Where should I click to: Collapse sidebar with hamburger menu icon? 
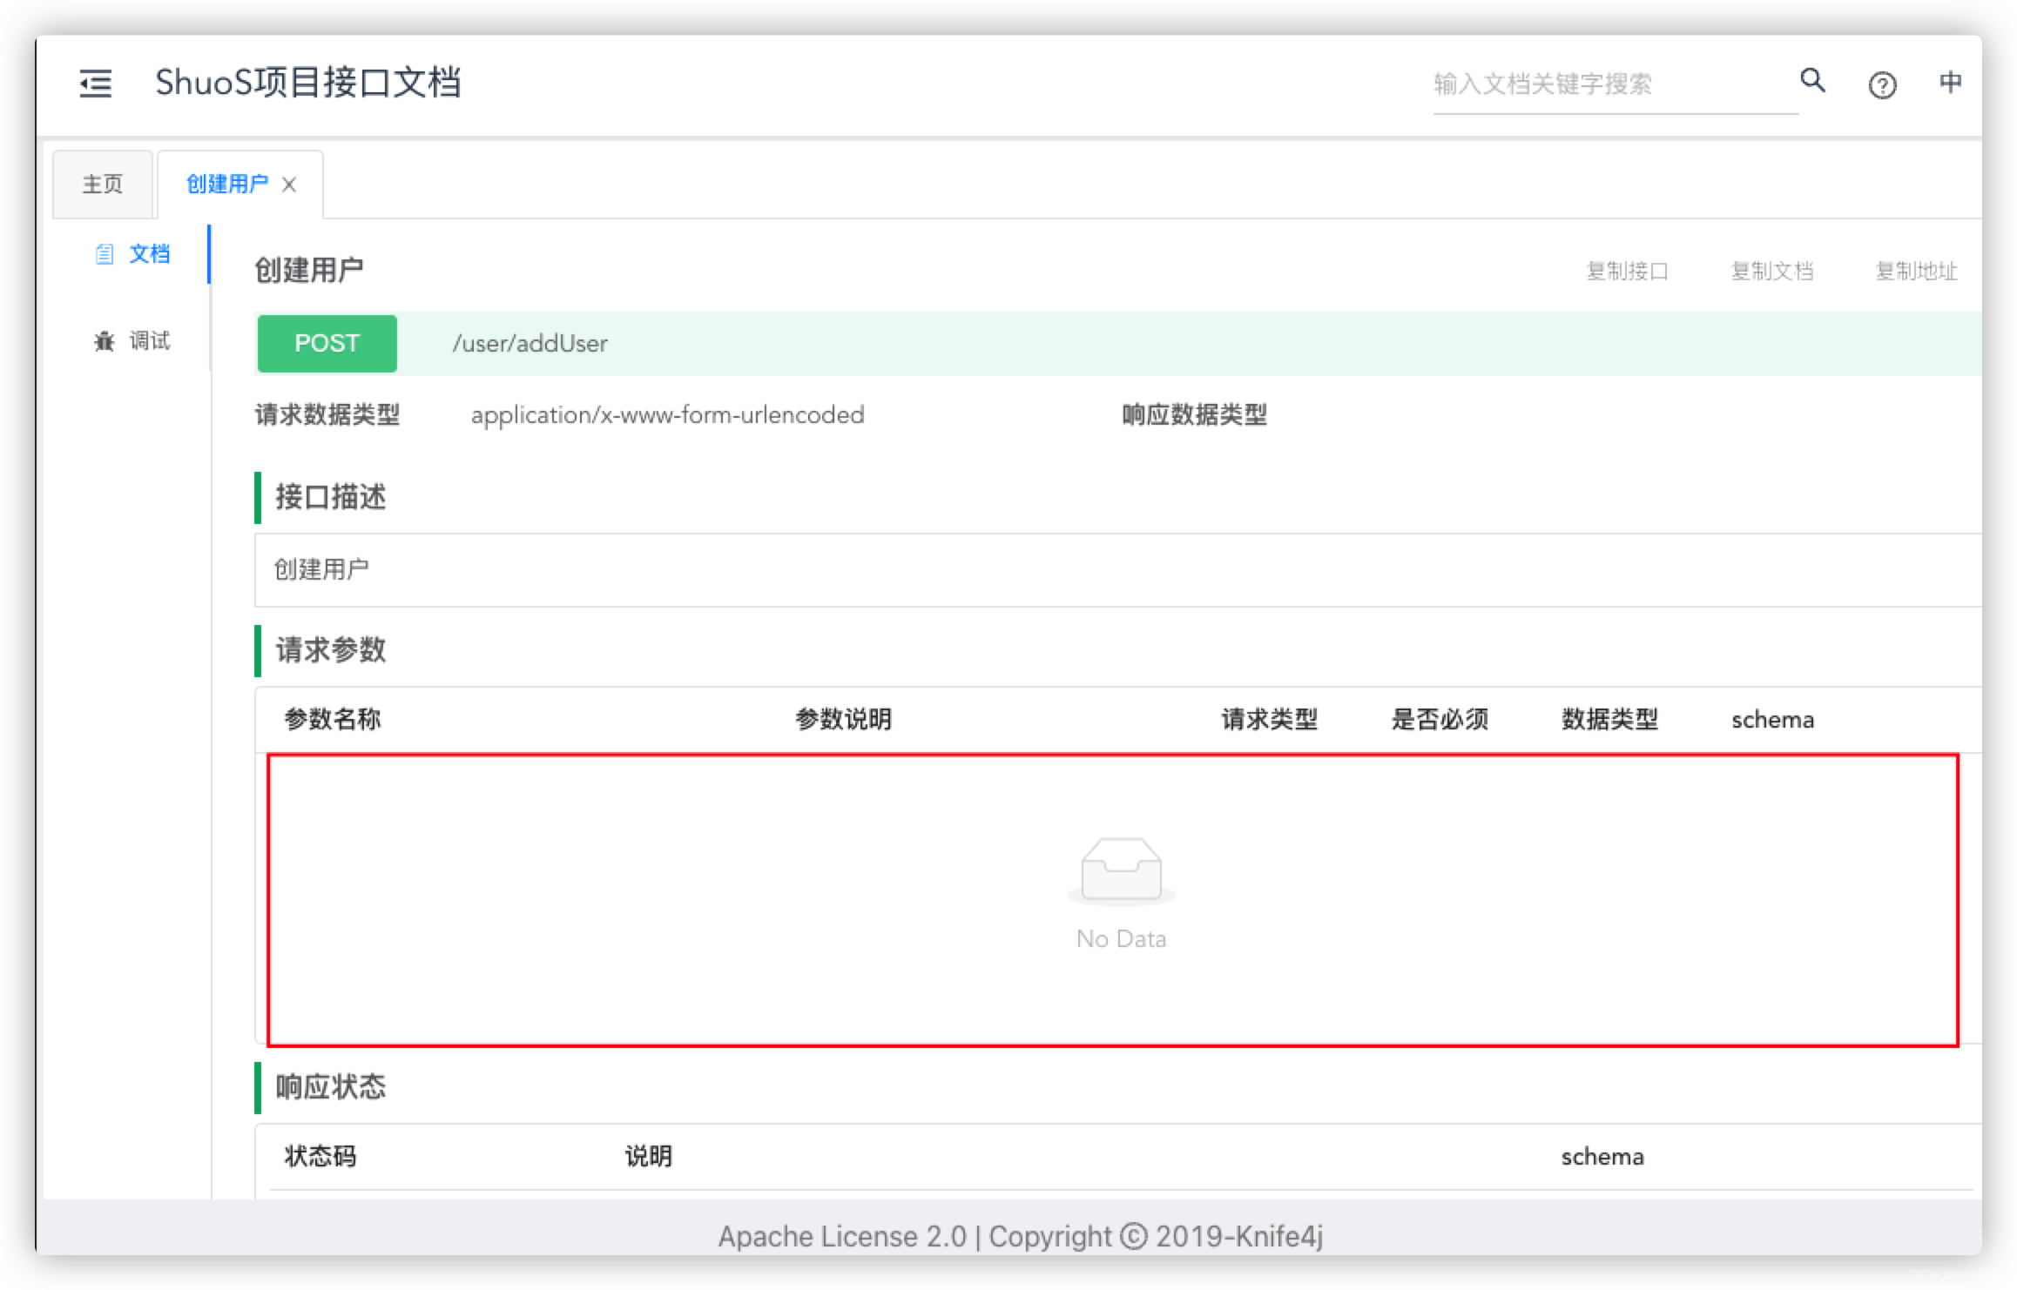pyautogui.click(x=96, y=84)
